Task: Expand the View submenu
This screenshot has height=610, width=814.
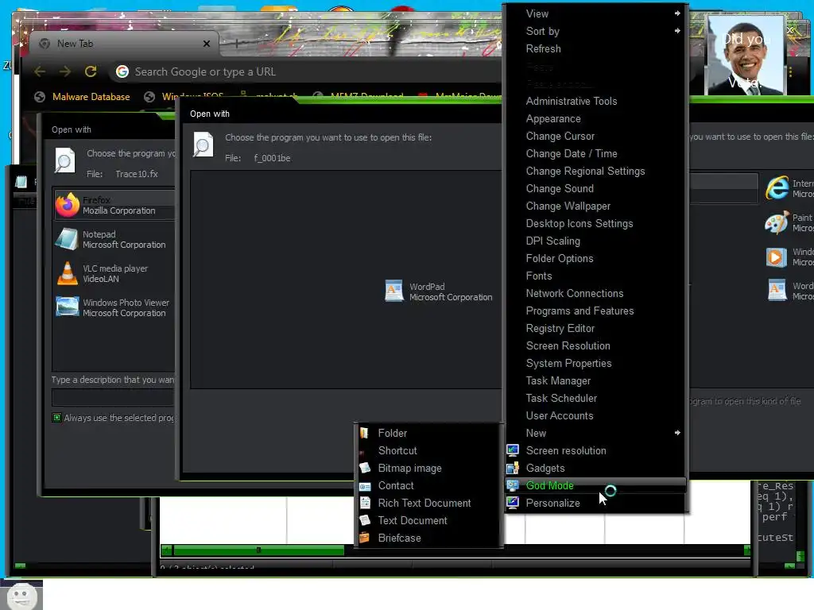Action: (595, 14)
